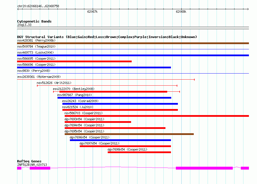Click the nsv428381 (Perry2008b) variant label

click(x=36, y=40)
